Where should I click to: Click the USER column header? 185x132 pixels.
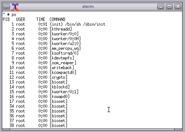(21, 19)
